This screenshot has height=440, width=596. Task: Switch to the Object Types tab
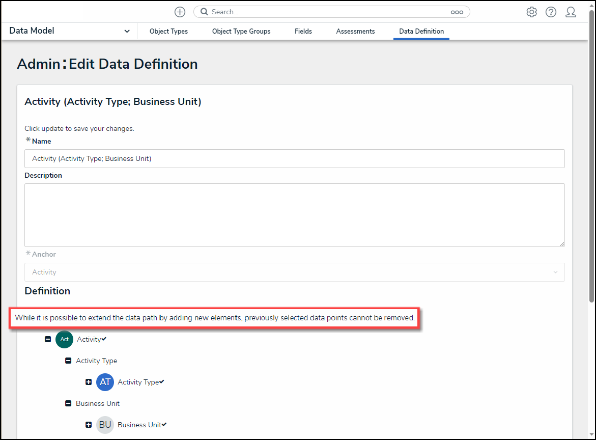(x=168, y=31)
